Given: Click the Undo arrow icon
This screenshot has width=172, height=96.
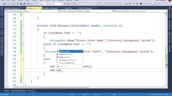Looking at the screenshot, I should (28, 4).
